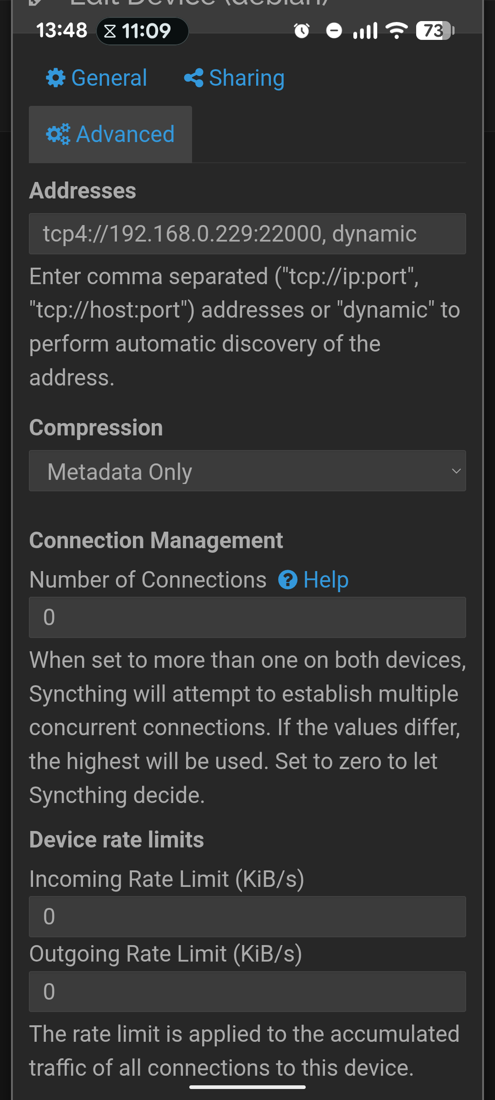Click the Advanced tab gears icon
The width and height of the screenshot is (495, 1100).
coord(58,134)
